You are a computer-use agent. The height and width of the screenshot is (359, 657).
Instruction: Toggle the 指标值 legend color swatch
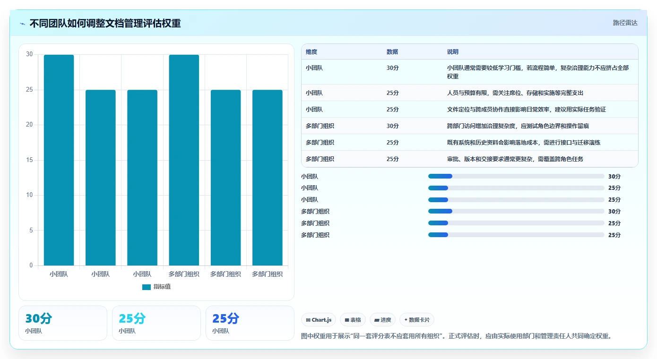coord(147,287)
